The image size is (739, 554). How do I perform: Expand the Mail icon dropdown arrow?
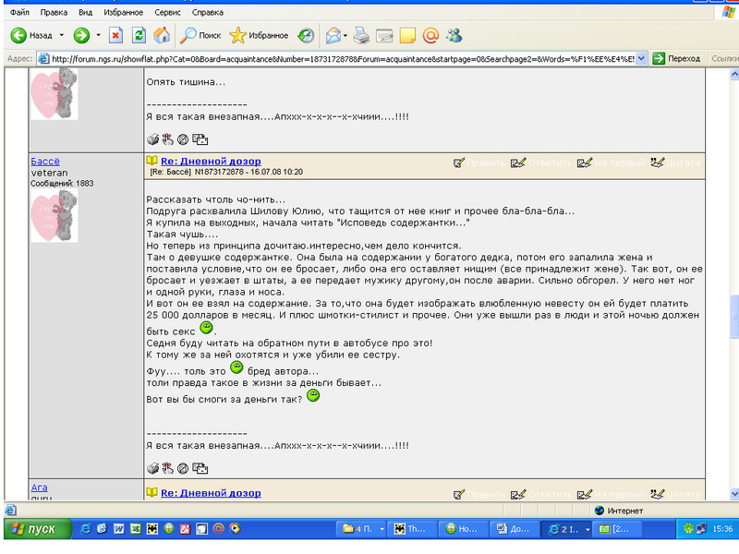pyautogui.click(x=345, y=35)
